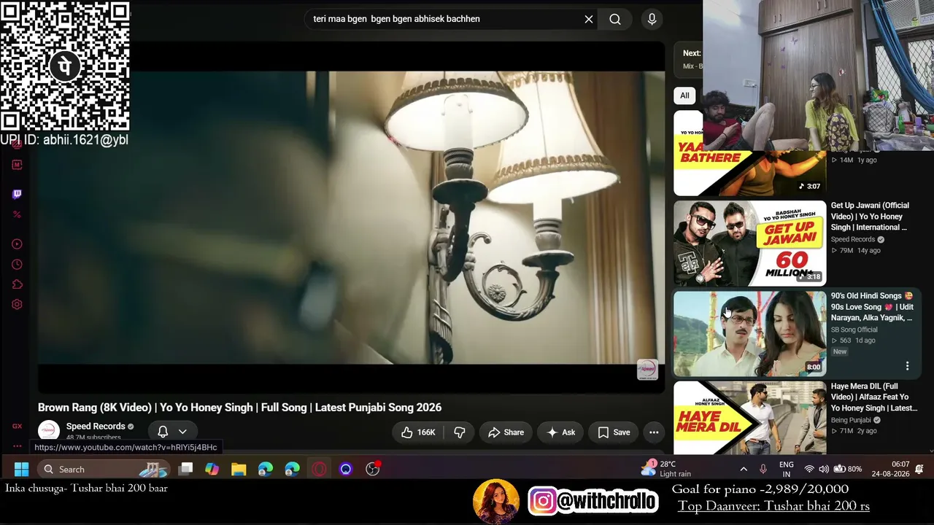
Task: Like the Brown Rang video
Action: 418,432
